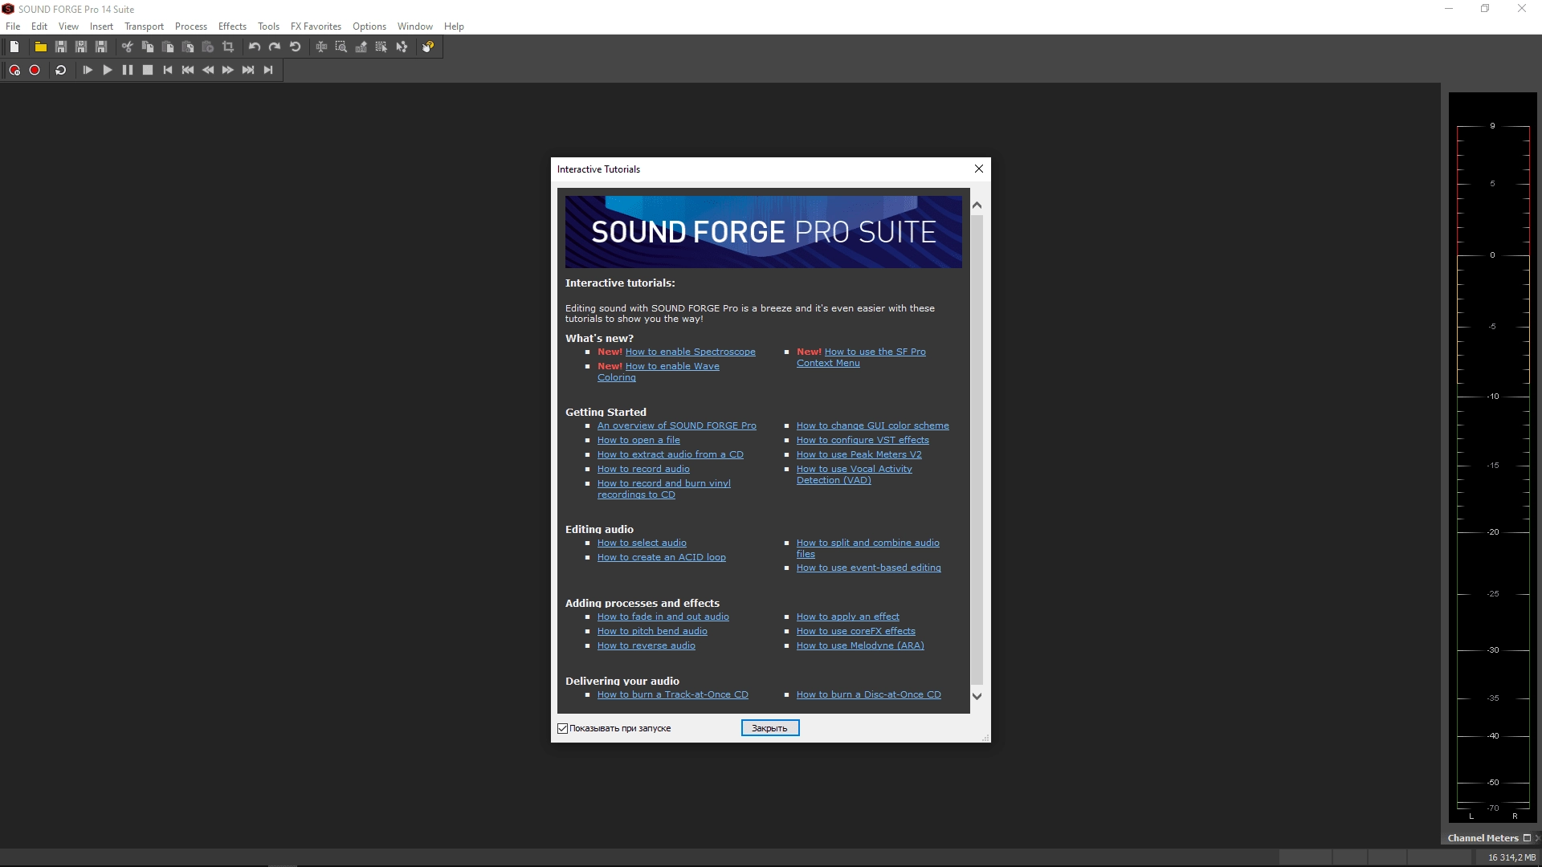Image resolution: width=1542 pixels, height=867 pixels.
Task: Open 'How to change GUI color scheme' link
Action: [x=872, y=425]
